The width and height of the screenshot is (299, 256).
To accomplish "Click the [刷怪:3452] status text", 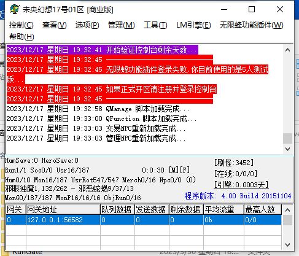I will [234, 163].
